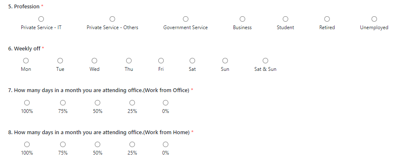This screenshot has height=165, width=416.
Task: Select Sat weekly off option
Action: tap(193, 61)
